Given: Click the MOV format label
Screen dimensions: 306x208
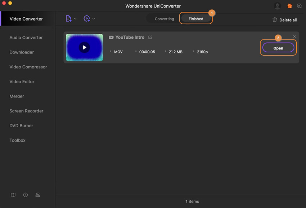Looking at the screenshot, I should coord(118,52).
